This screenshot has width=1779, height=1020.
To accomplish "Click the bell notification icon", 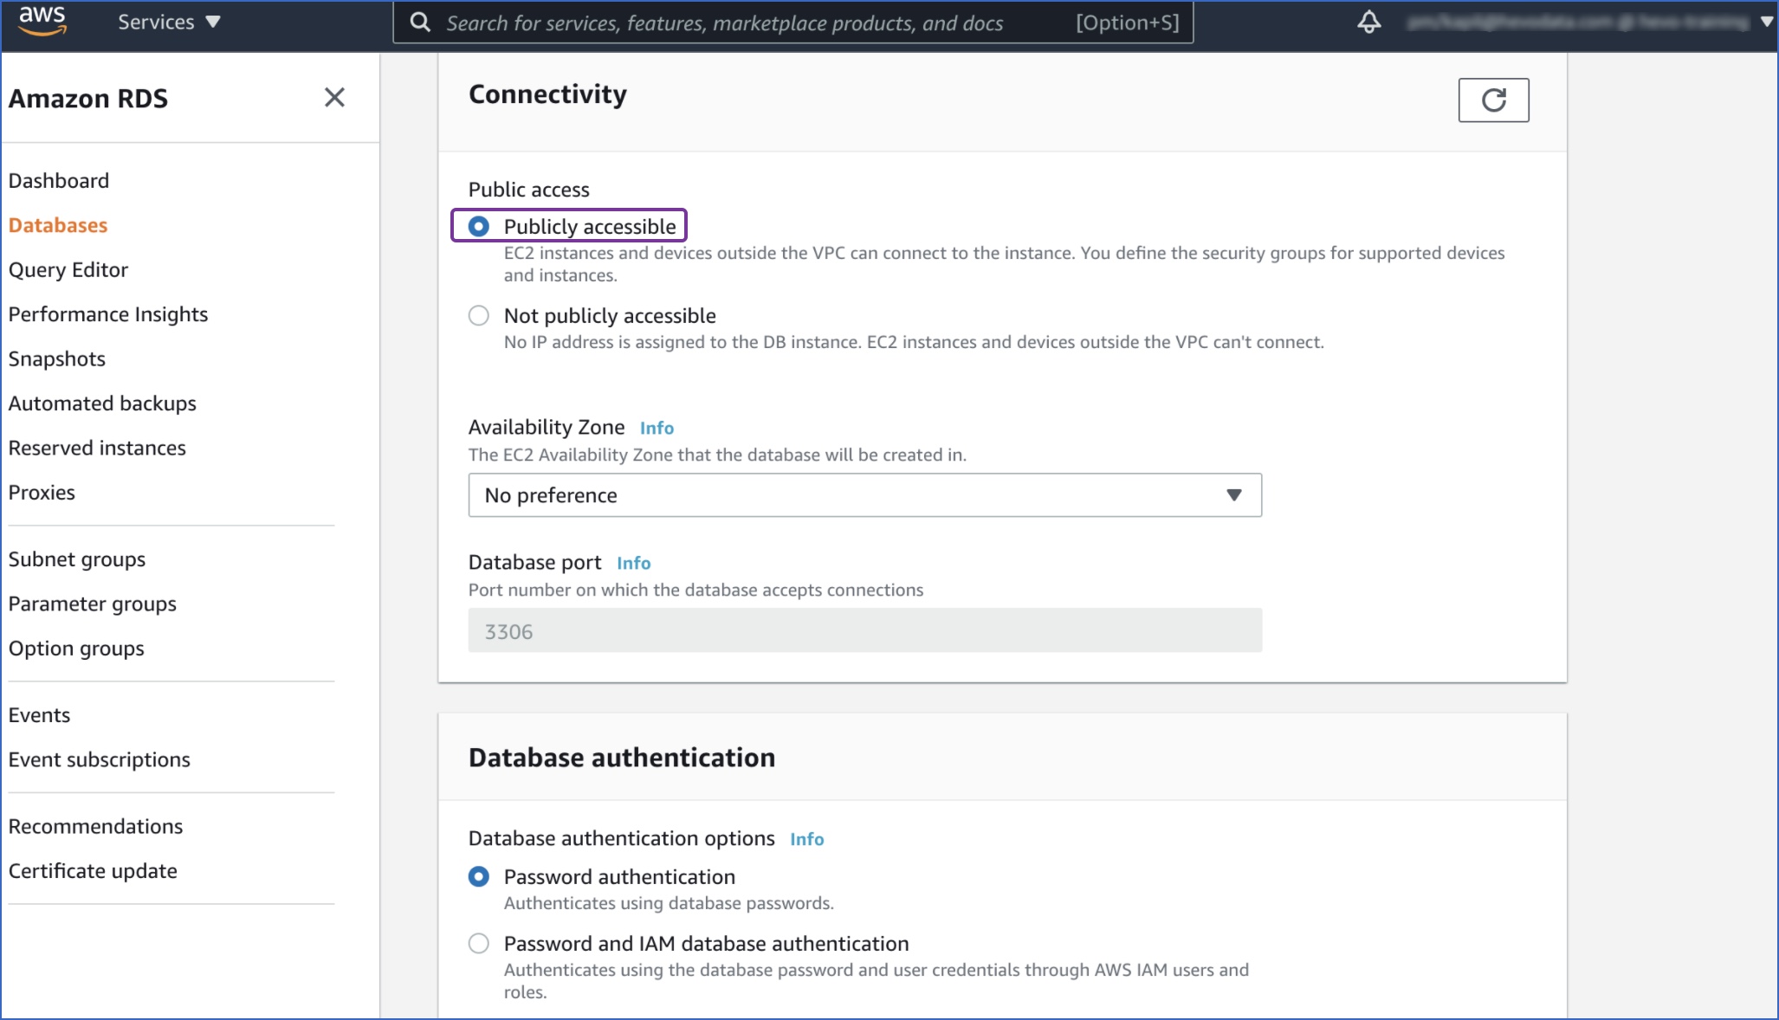I will pos(1368,23).
